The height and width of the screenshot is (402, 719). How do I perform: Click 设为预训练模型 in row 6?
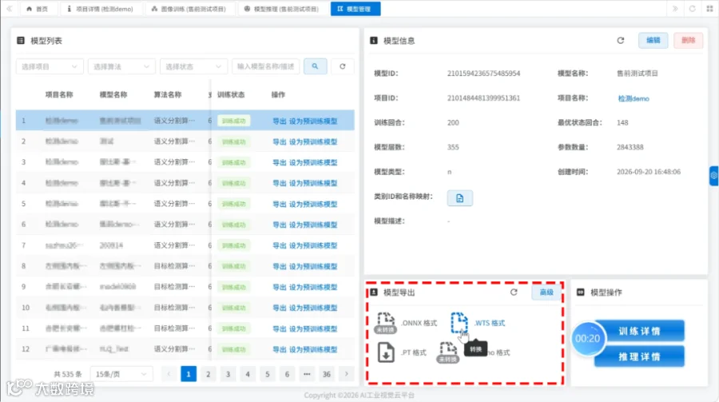pyautogui.click(x=313, y=225)
